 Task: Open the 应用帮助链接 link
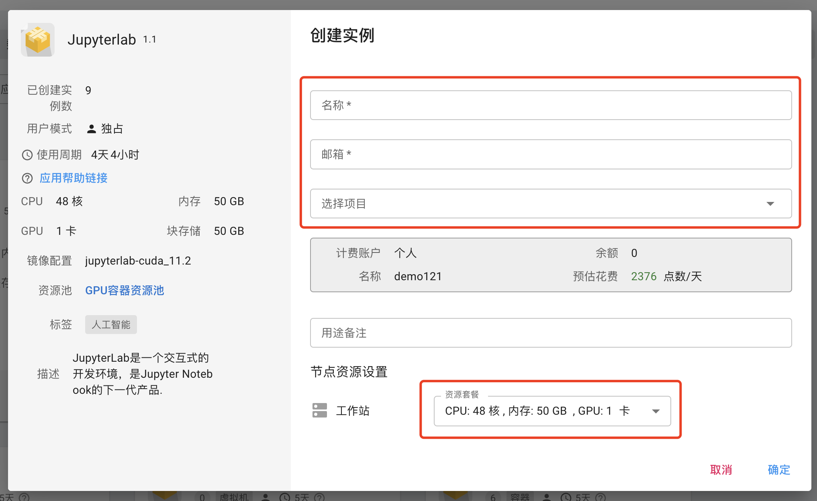click(x=74, y=178)
